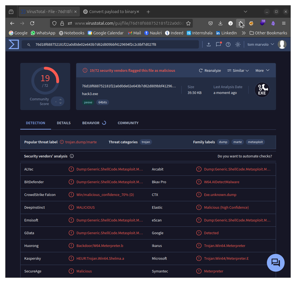Image resolution: width=296 pixels, height=283 pixels.
Task: Vote up the community score
Action: (60, 99)
